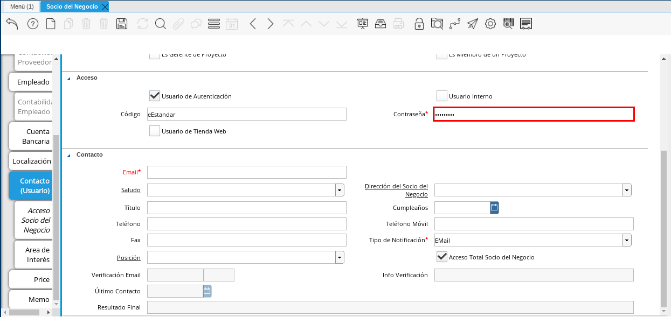Open the help question mark icon

(x=33, y=24)
